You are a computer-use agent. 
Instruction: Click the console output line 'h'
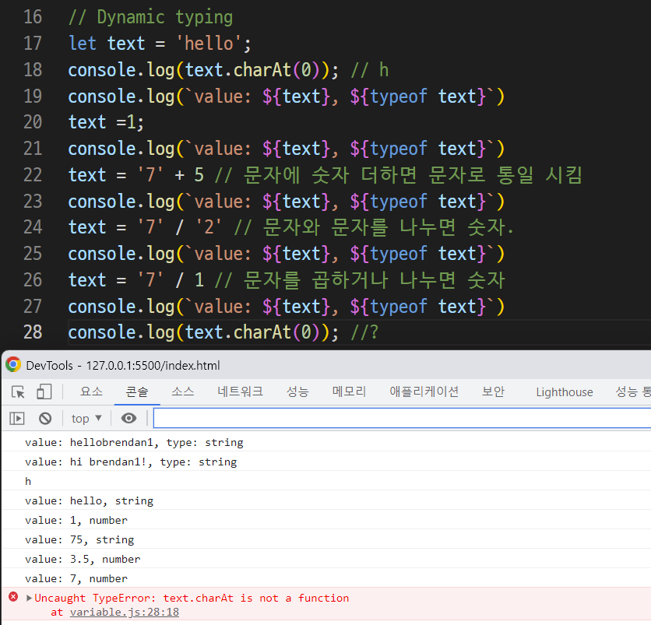click(x=28, y=482)
